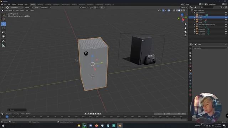Screen dimensions: 228x128
Task: Open the Options dropdown in viewport
Action: 184,7
